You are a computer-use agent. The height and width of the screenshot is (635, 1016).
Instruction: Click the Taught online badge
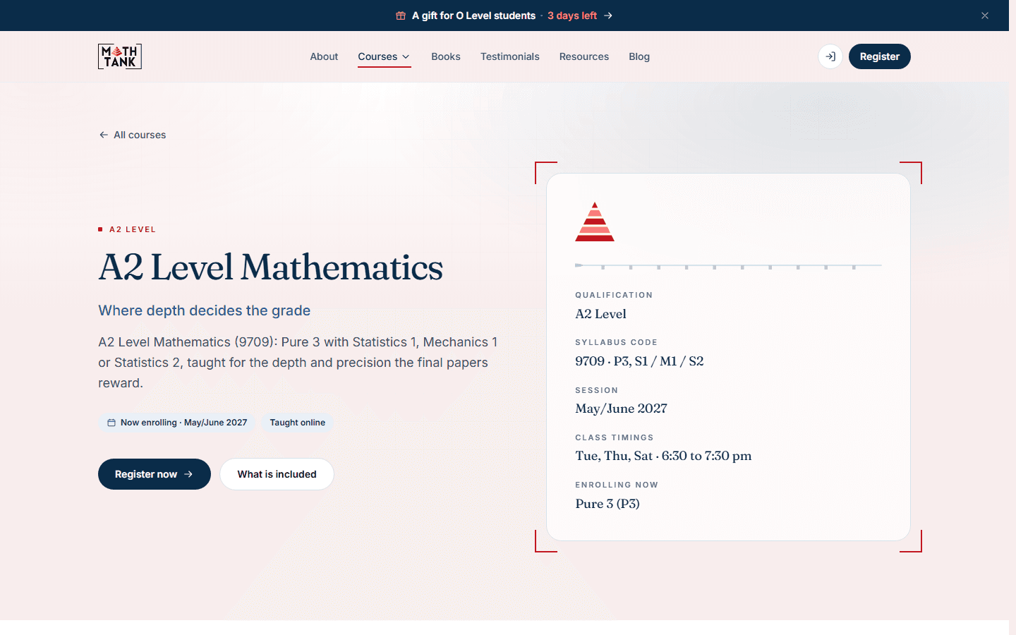(298, 423)
